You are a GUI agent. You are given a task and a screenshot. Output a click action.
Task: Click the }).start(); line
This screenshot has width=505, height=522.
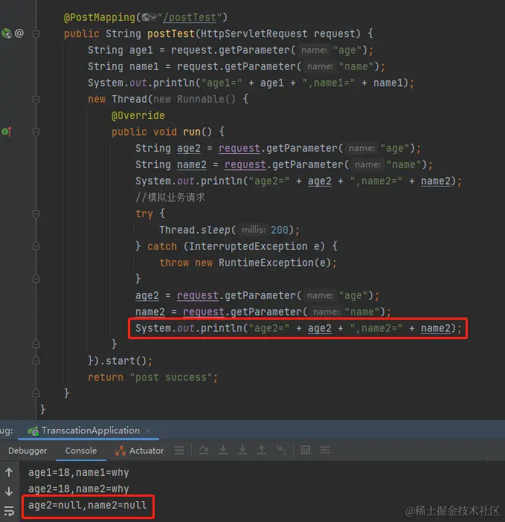pyautogui.click(x=120, y=361)
